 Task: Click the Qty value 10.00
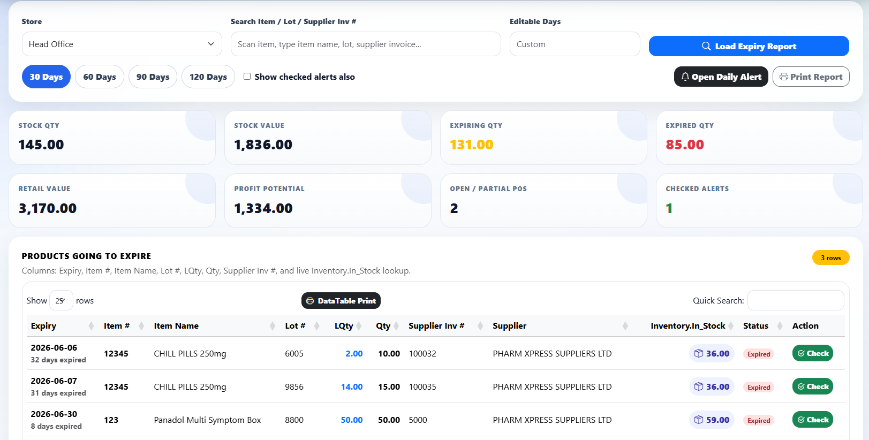[x=389, y=354]
